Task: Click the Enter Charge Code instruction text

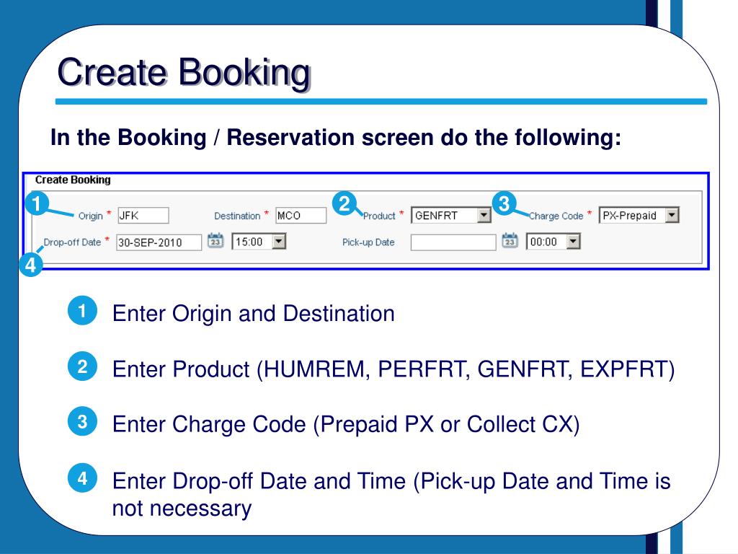Action: click(x=346, y=424)
